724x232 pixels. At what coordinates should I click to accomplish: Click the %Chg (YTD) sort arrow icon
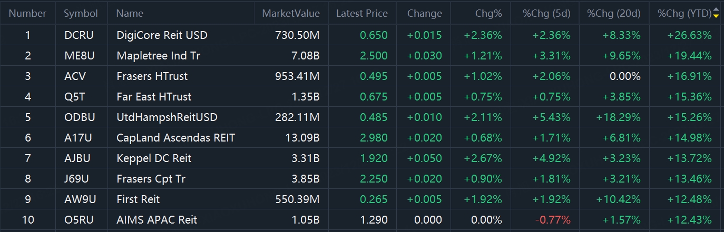coord(716,13)
